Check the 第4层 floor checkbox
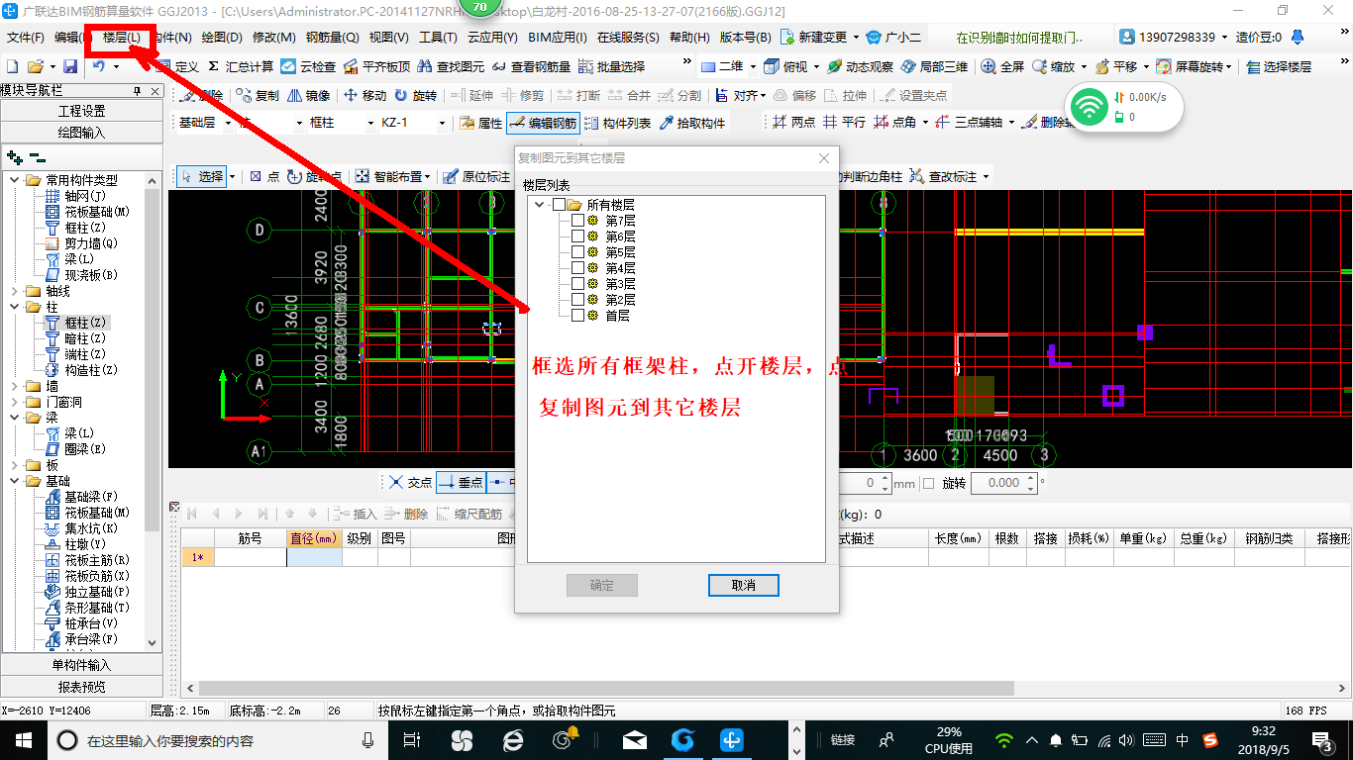Screen dimensions: 1353x760 (577, 268)
